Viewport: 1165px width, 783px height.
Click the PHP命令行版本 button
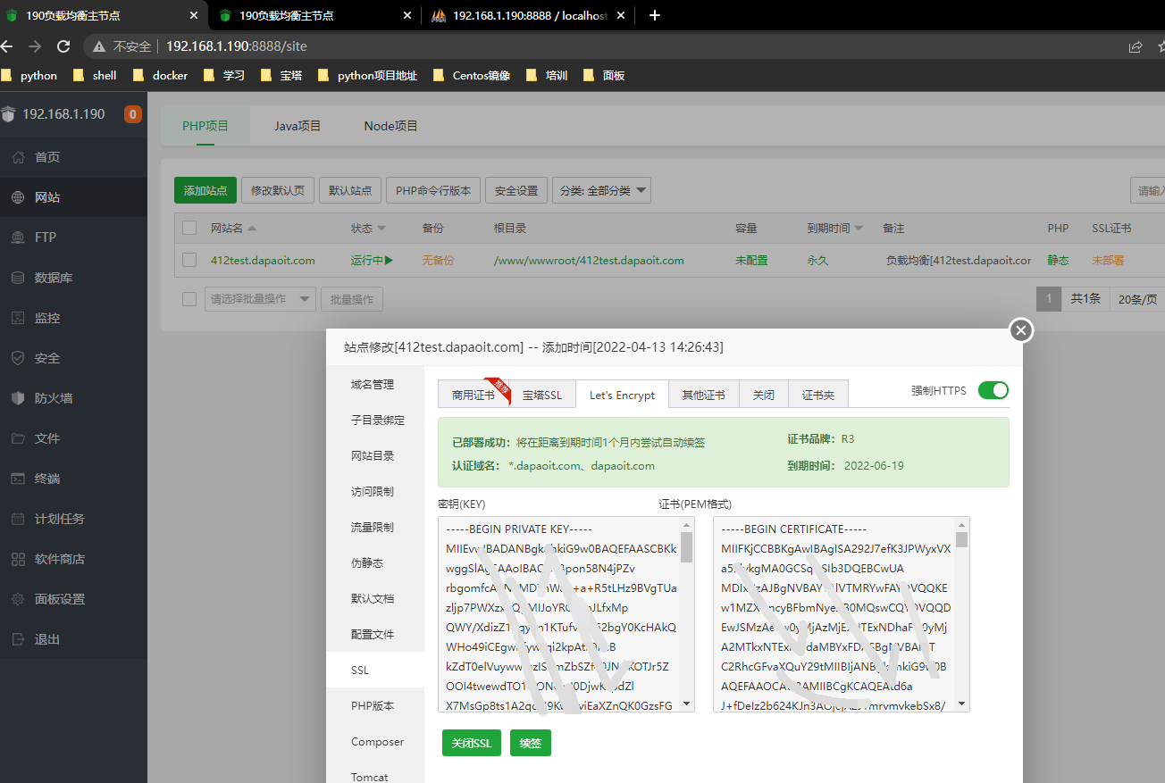coord(433,190)
